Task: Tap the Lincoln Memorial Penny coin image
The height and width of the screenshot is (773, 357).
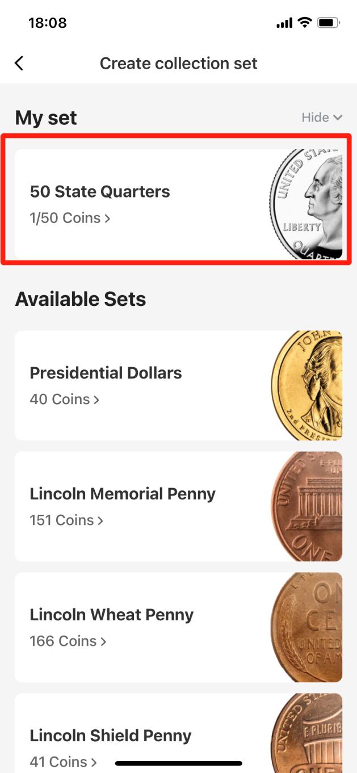Action: click(308, 506)
